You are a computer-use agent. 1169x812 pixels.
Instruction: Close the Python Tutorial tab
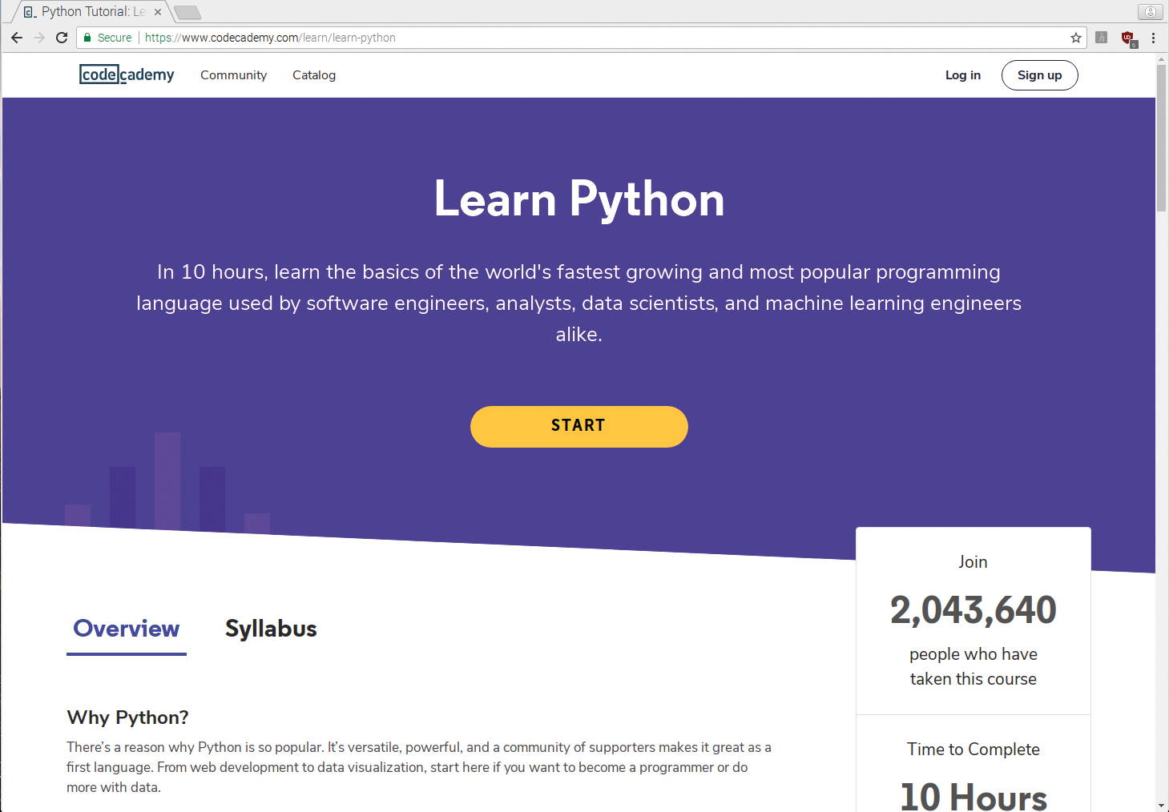(x=158, y=12)
